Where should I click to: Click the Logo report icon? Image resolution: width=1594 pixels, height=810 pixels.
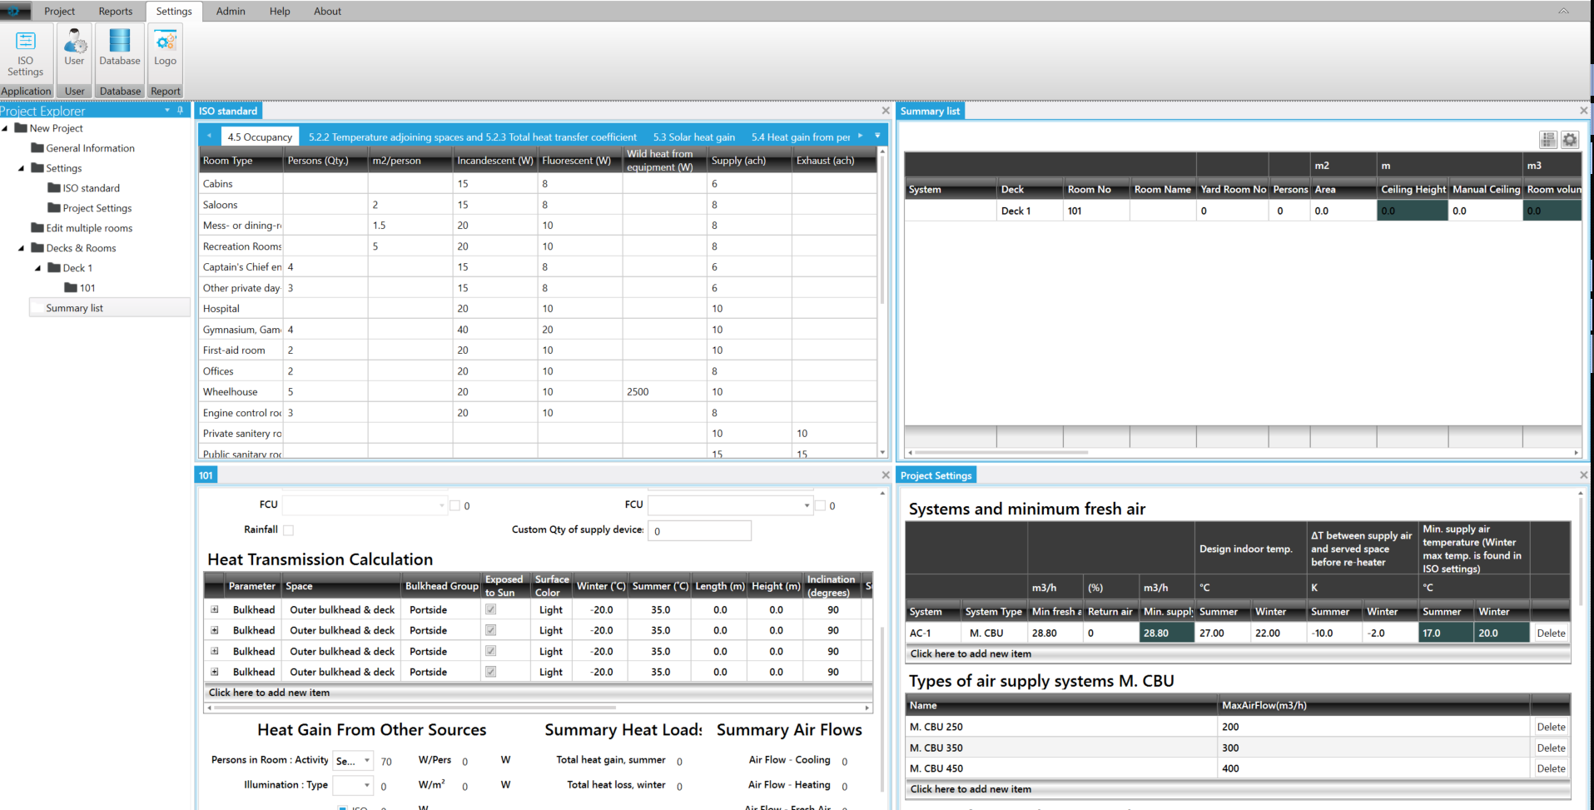pyautogui.click(x=165, y=48)
